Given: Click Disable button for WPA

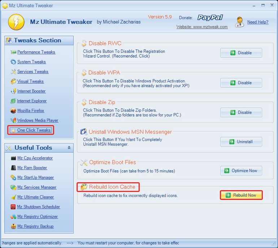Looking at the screenshot, I should coord(241,83).
